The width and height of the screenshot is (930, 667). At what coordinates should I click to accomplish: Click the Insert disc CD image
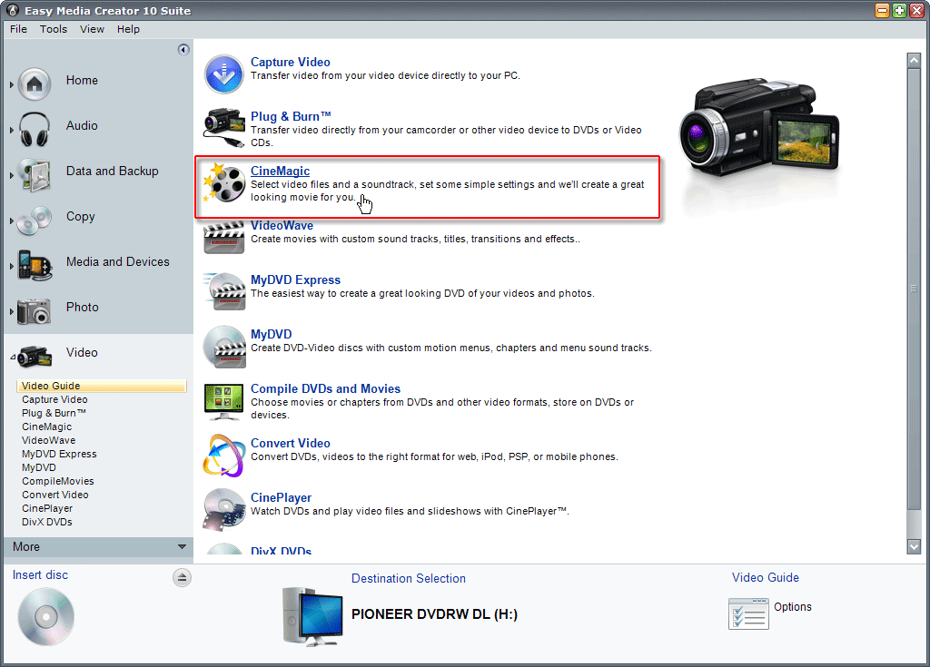click(x=45, y=616)
